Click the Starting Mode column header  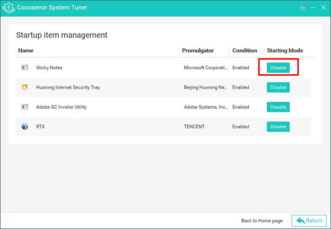click(285, 51)
